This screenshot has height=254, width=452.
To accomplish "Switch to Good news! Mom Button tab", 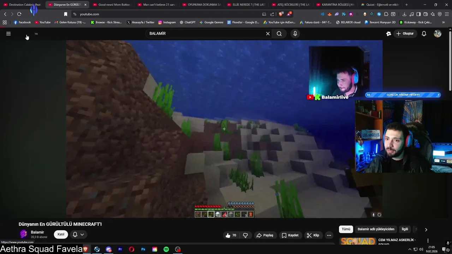I will tap(112, 5).
